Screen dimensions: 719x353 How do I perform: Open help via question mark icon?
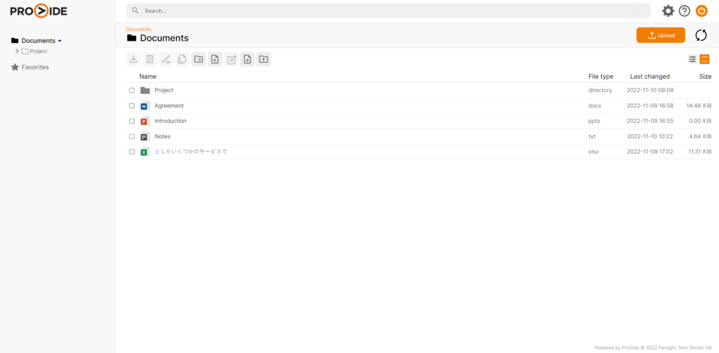tap(685, 11)
